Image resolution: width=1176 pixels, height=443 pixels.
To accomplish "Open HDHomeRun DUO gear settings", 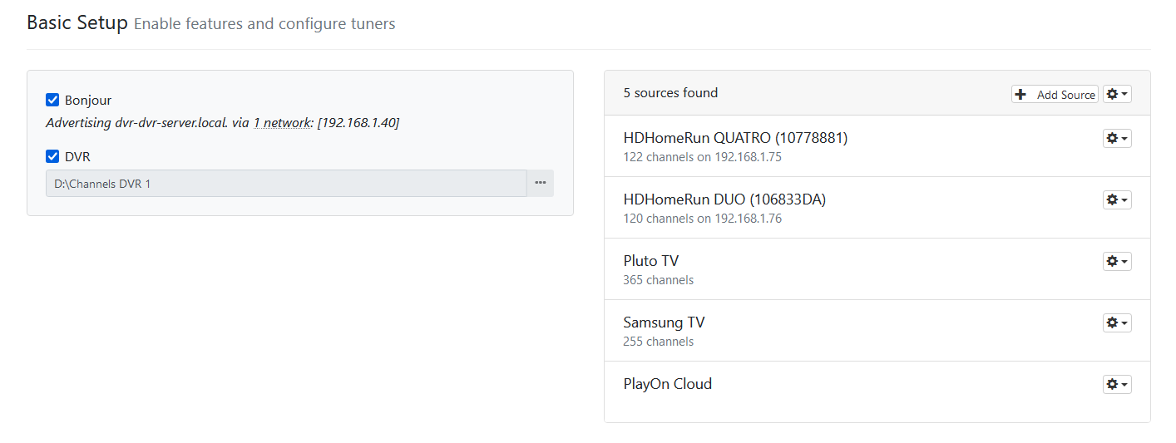I will [x=1116, y=200].
